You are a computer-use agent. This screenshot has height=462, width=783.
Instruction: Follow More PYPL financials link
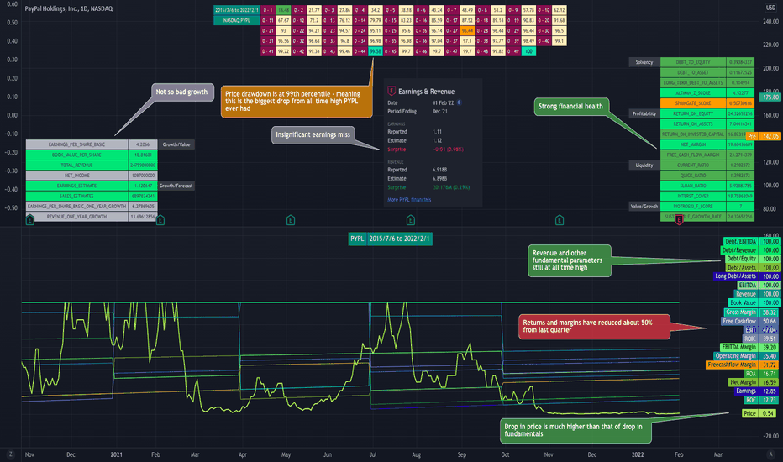point(409,200)
